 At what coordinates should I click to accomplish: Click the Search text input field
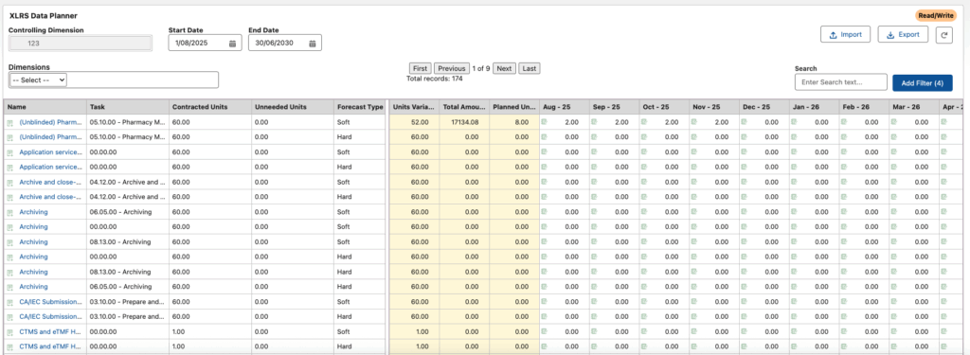841,82
